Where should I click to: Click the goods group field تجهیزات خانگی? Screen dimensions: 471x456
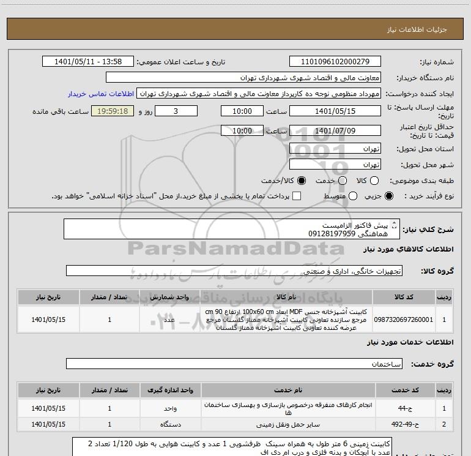[x=234, y=271]
